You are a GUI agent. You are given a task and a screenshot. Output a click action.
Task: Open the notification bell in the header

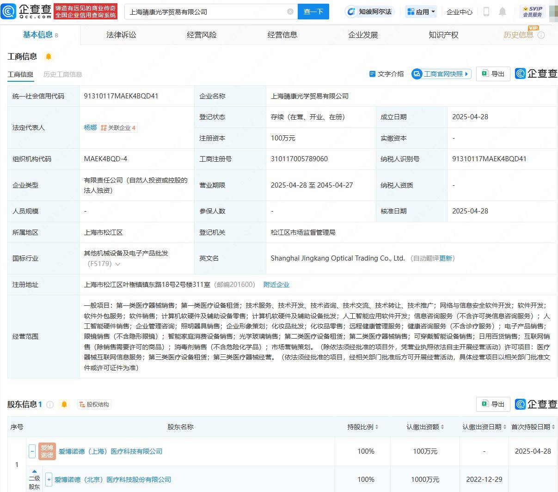coord(503,12)
